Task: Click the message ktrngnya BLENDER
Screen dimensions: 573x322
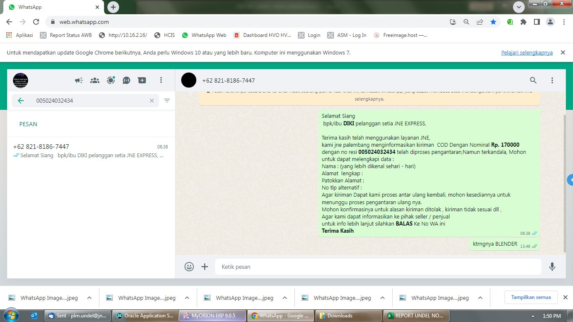Action: point(505,244)
